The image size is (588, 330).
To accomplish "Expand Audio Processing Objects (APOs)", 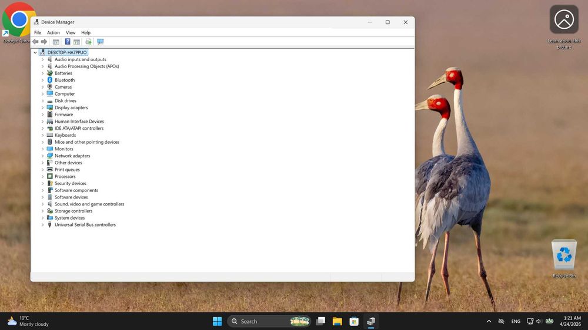I will click(x=42, y=66).
